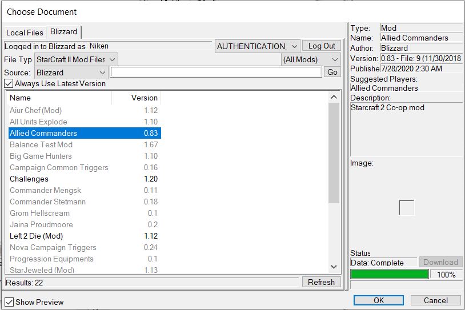Screen dimensions: 465x310
Task: Sort list by Name column header
Action: (60, 98)
